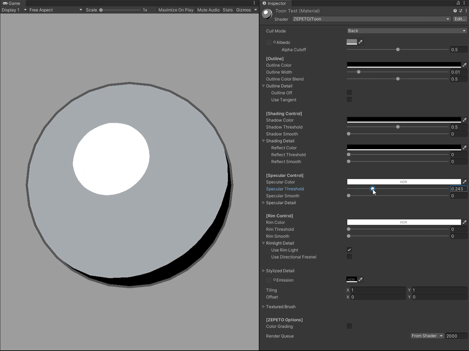Click the shader Edit button
Image resolution: width=469 pixels, height=351 pixels.
click(x=459, y=19)
